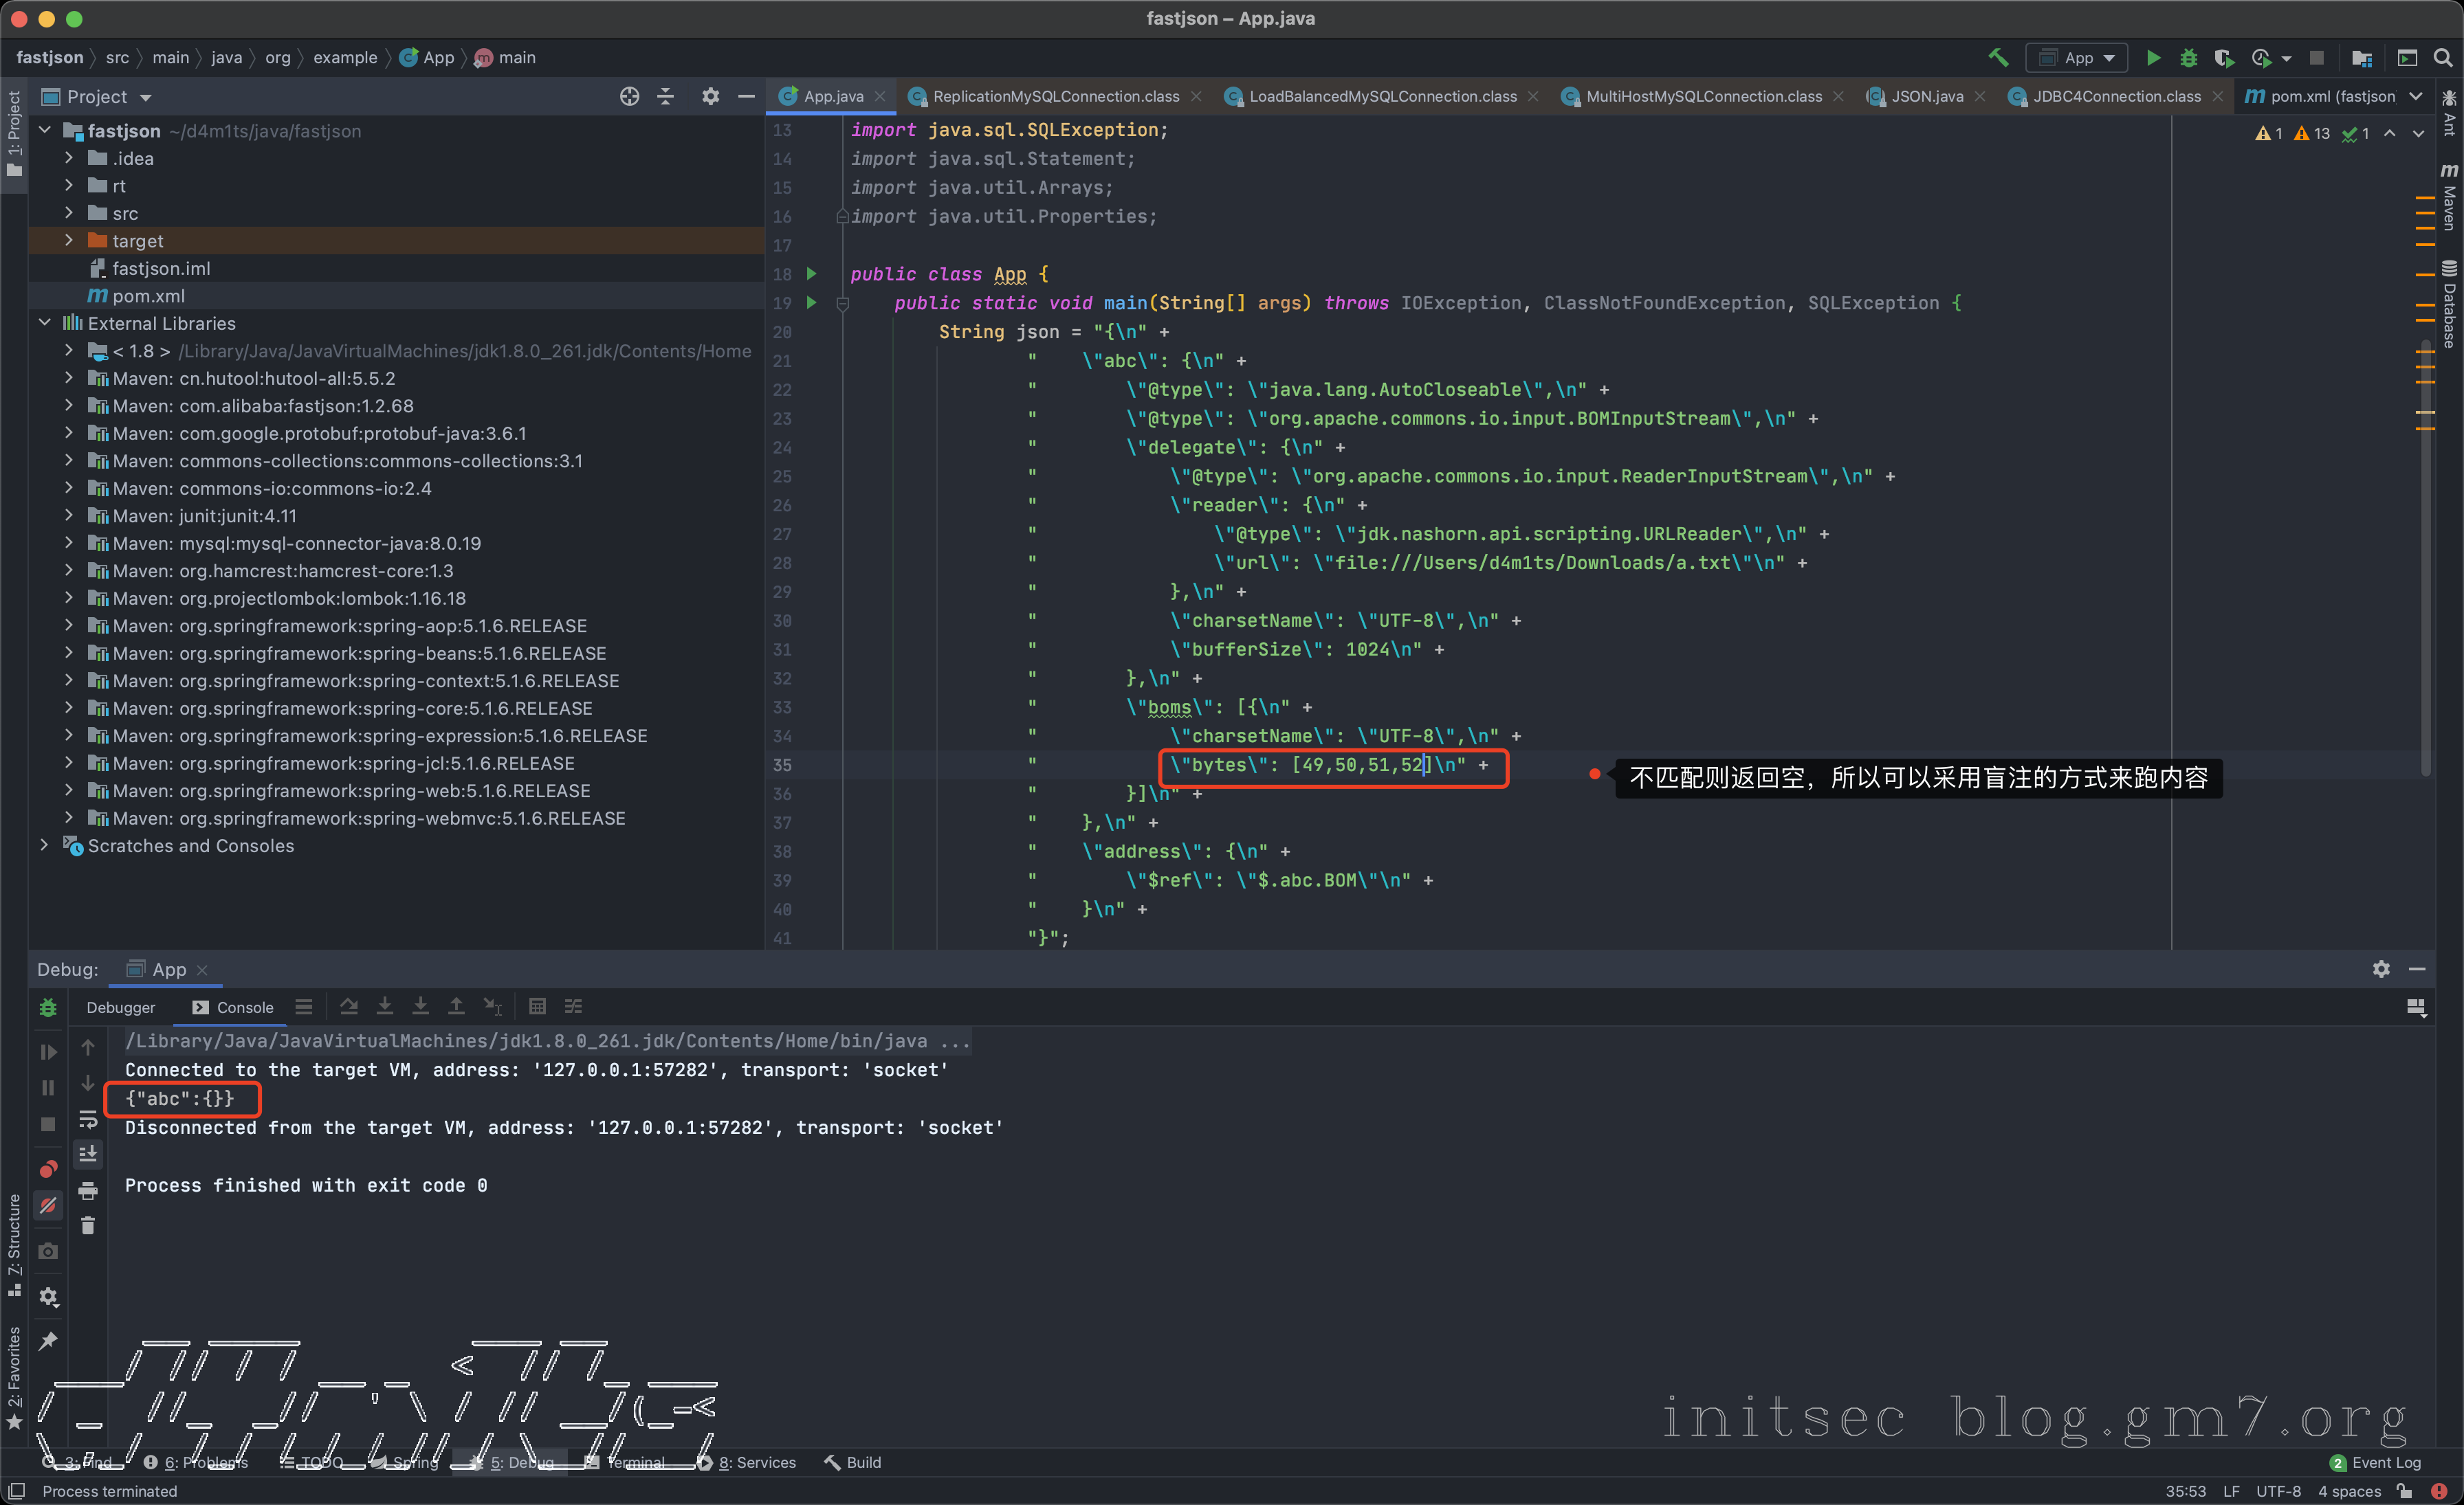Clear console with the trash icon

88,1225
